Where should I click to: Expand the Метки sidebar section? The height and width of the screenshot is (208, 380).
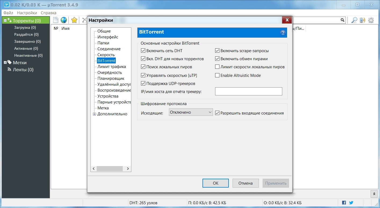6,62
